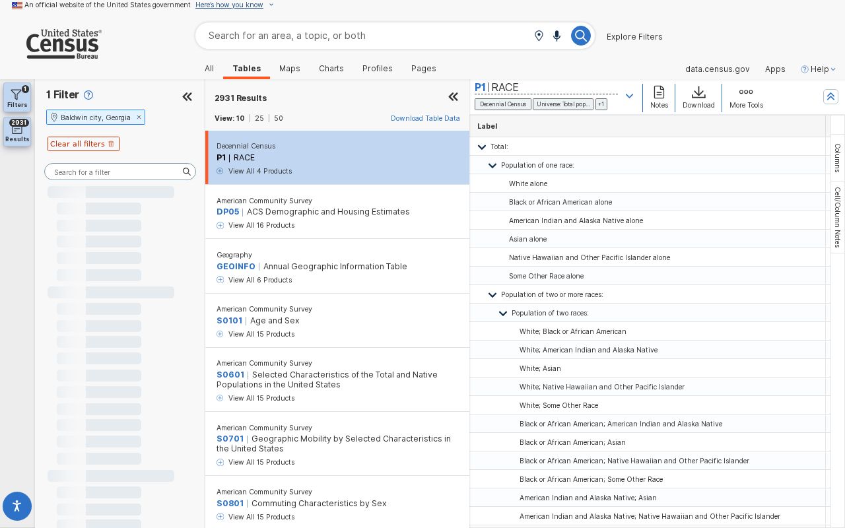Open the accessibility widget button
Image resolution: width=845 pixels, height=528 pixels.
(x=17, y=506)
